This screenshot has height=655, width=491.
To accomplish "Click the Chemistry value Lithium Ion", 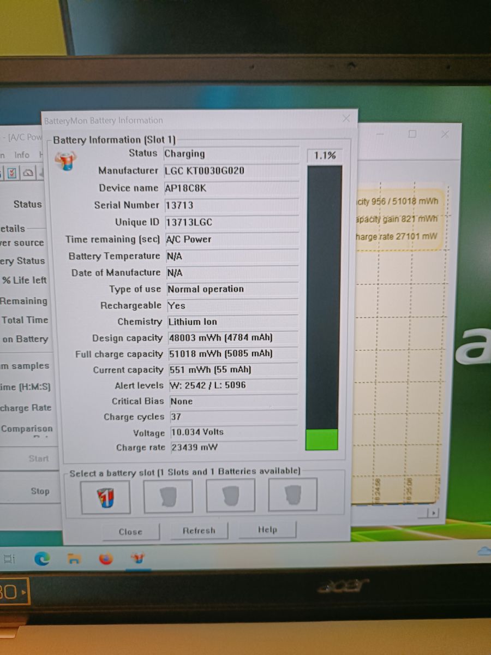I will 232,322.
